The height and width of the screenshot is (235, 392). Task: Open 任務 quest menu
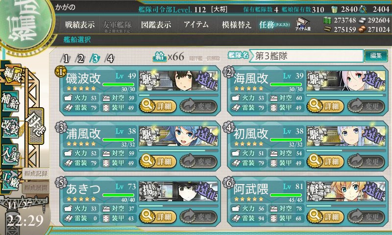pyautogui.click(x=274, y=24)
